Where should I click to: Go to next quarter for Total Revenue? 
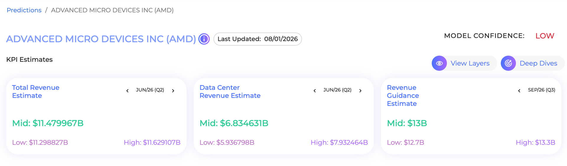coord(173,91)
